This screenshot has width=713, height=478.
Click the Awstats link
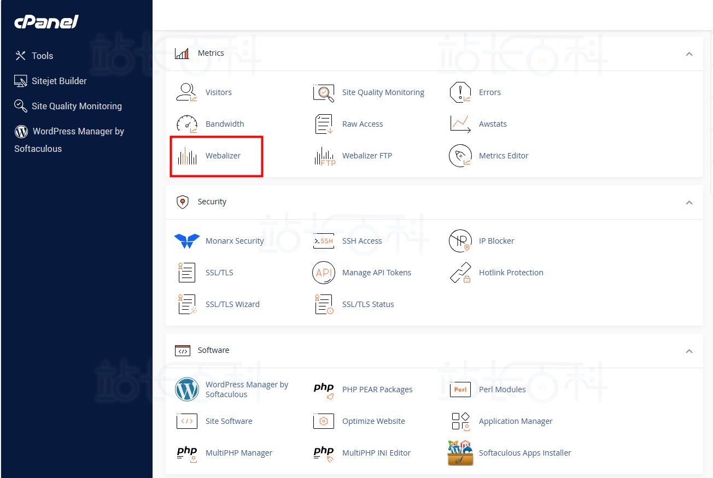tap(493, 124)
